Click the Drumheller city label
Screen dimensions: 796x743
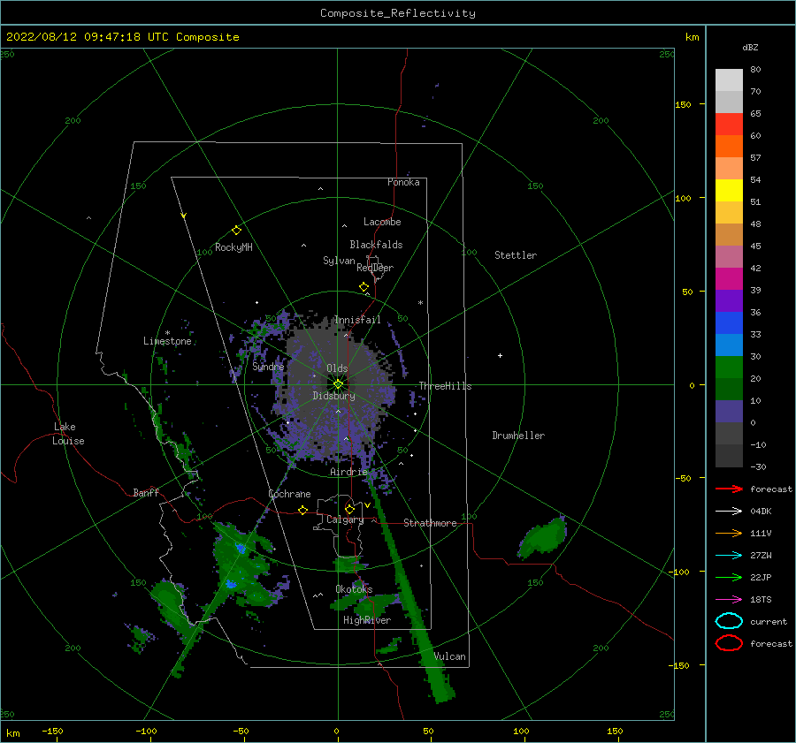point(518,436)
